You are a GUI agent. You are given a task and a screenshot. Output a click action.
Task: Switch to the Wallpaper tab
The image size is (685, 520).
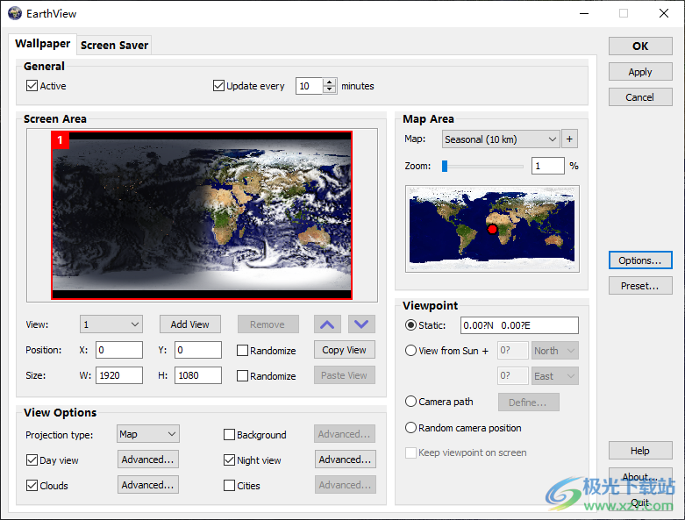click(x=42, y=44)
